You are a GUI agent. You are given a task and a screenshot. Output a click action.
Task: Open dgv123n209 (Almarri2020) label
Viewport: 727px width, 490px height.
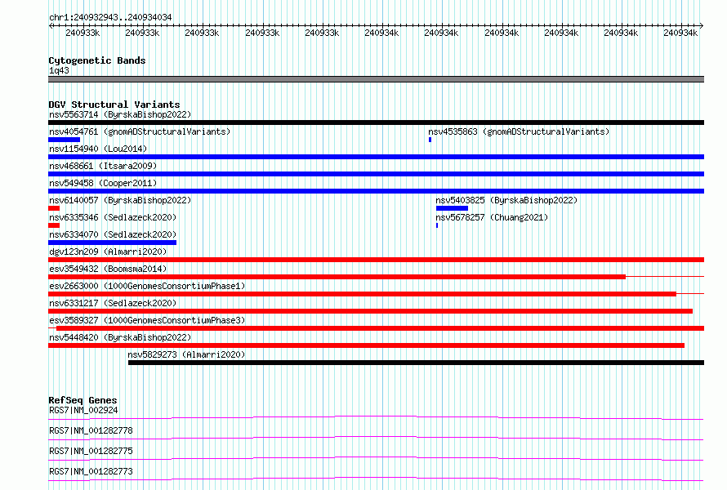[x=108, y=252]
